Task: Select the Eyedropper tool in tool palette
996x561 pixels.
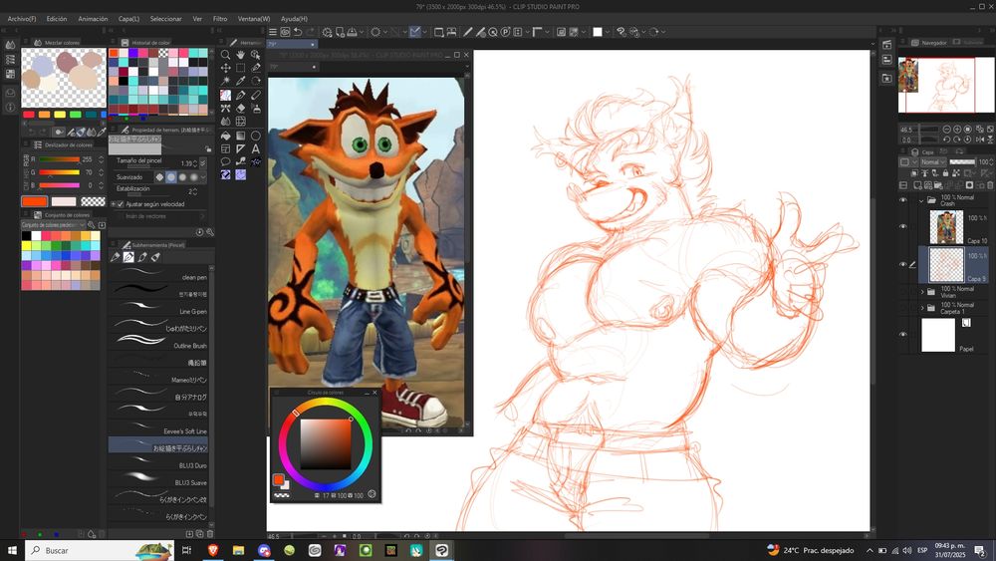Action: (241, 82)
